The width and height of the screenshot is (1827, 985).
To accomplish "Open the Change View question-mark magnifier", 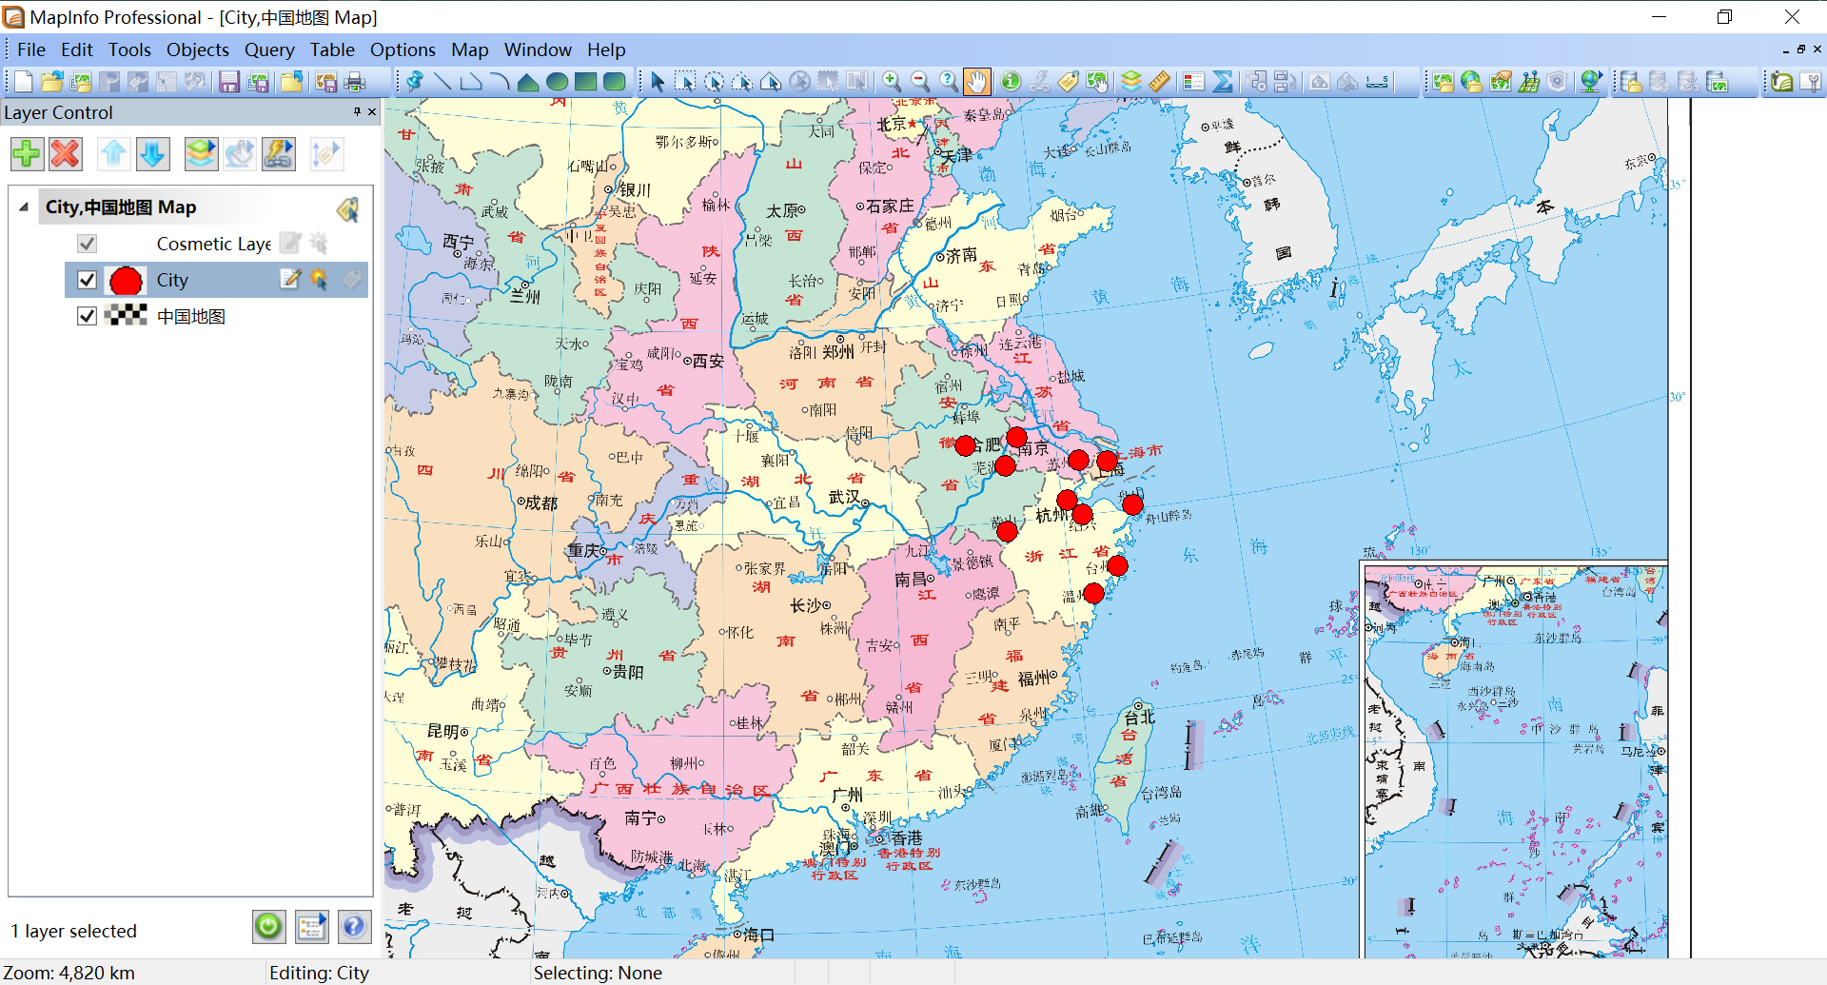I will point(949,82).
